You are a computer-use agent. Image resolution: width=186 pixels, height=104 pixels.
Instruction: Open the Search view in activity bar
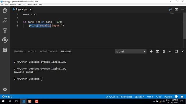click(x=5, y=21)
